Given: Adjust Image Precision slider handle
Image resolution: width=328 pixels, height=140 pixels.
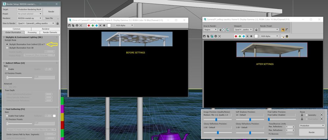Looking at the screenshot, I should [216, 119].
